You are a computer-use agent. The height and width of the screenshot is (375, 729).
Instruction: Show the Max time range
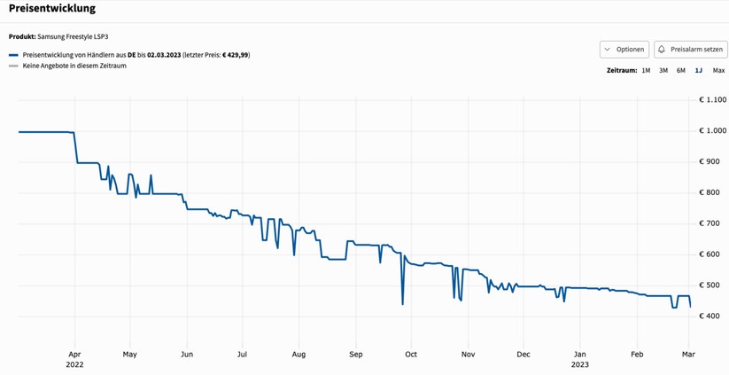(718, 70)
